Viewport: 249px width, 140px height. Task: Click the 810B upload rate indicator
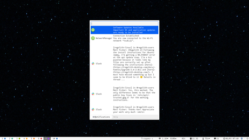click(x=174, y=139)
